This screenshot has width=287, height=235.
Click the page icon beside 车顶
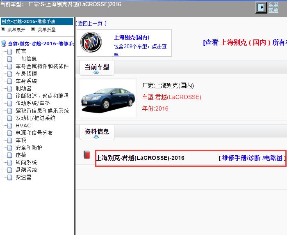pos(10,141)
